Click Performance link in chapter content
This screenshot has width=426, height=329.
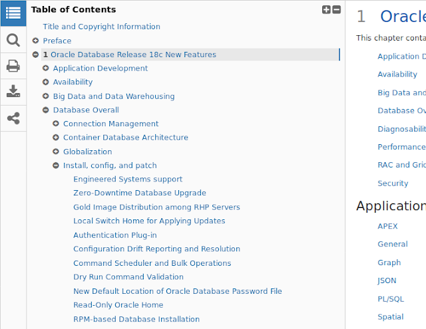(401, 147)
